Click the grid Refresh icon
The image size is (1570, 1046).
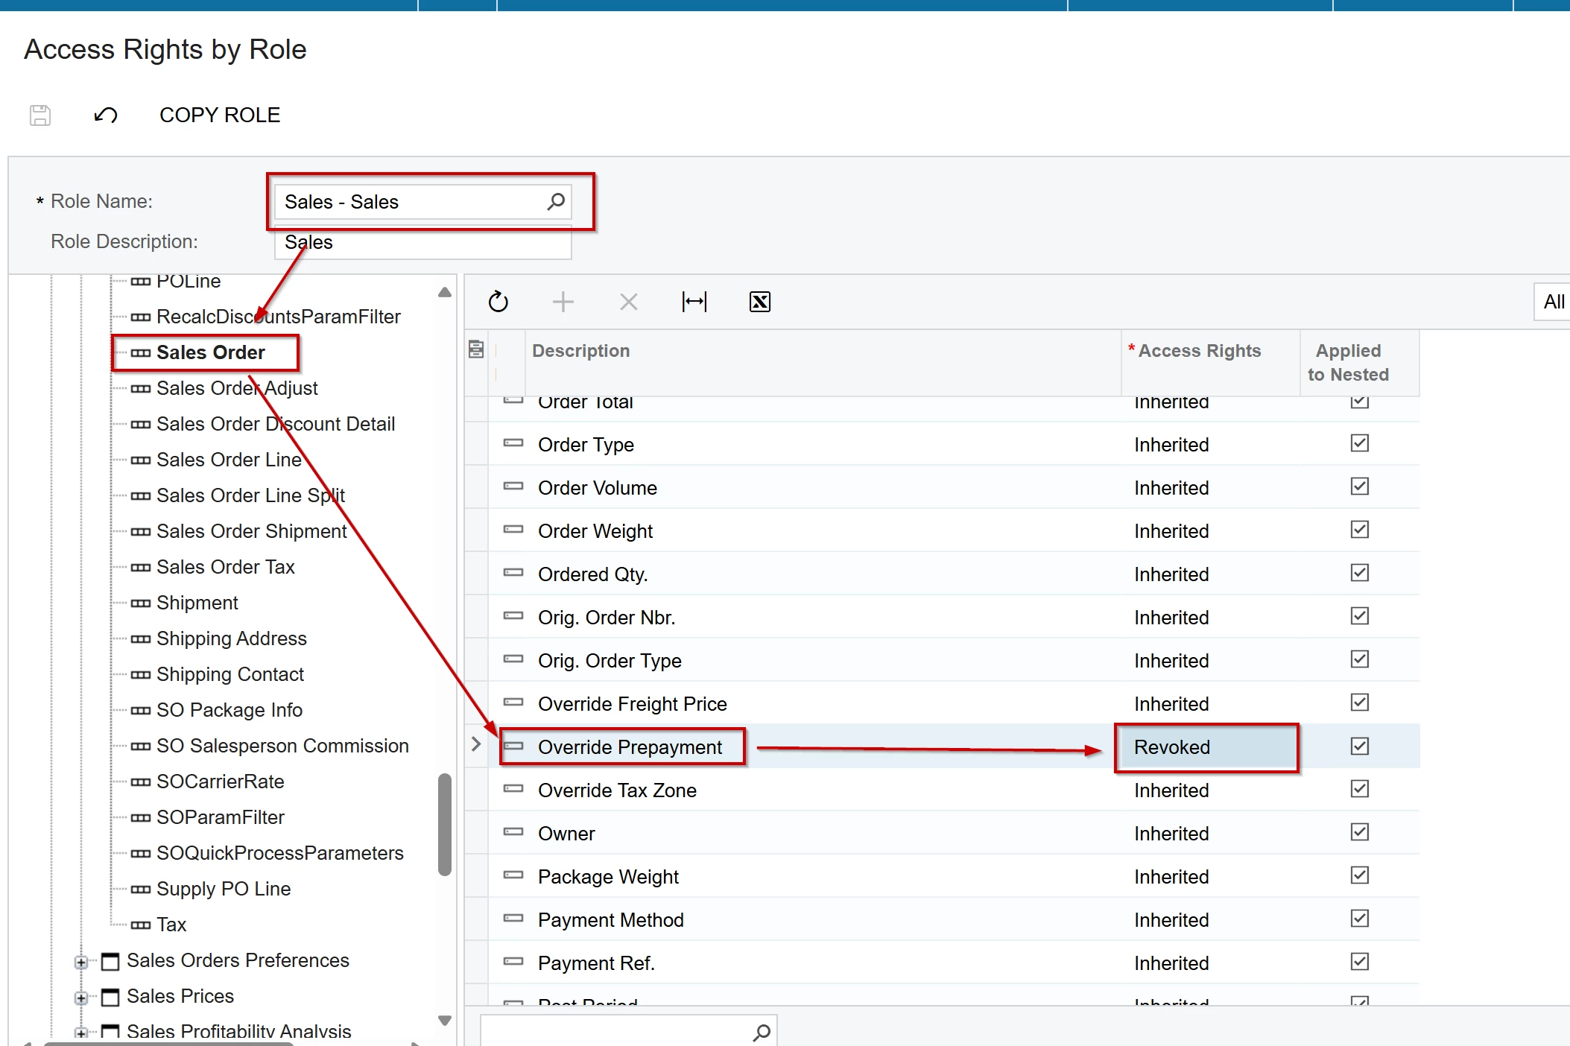(498, 302)
